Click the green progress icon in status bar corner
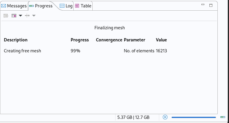 [x=223, y=117]
